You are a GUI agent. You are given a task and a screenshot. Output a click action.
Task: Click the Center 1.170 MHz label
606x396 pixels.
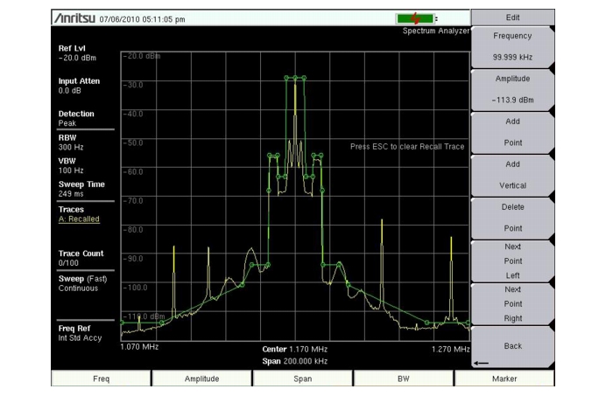point(295,350)
